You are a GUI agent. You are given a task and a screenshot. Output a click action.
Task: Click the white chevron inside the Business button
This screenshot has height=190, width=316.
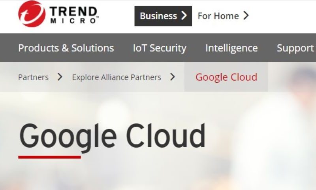pyautogui.click(x=184, y=15)
